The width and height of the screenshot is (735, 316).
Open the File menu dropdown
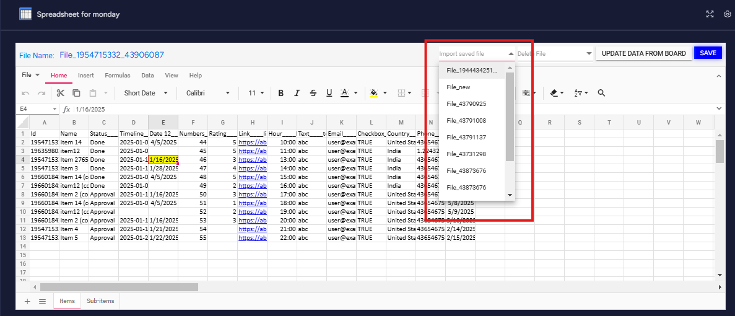point(31,75)
